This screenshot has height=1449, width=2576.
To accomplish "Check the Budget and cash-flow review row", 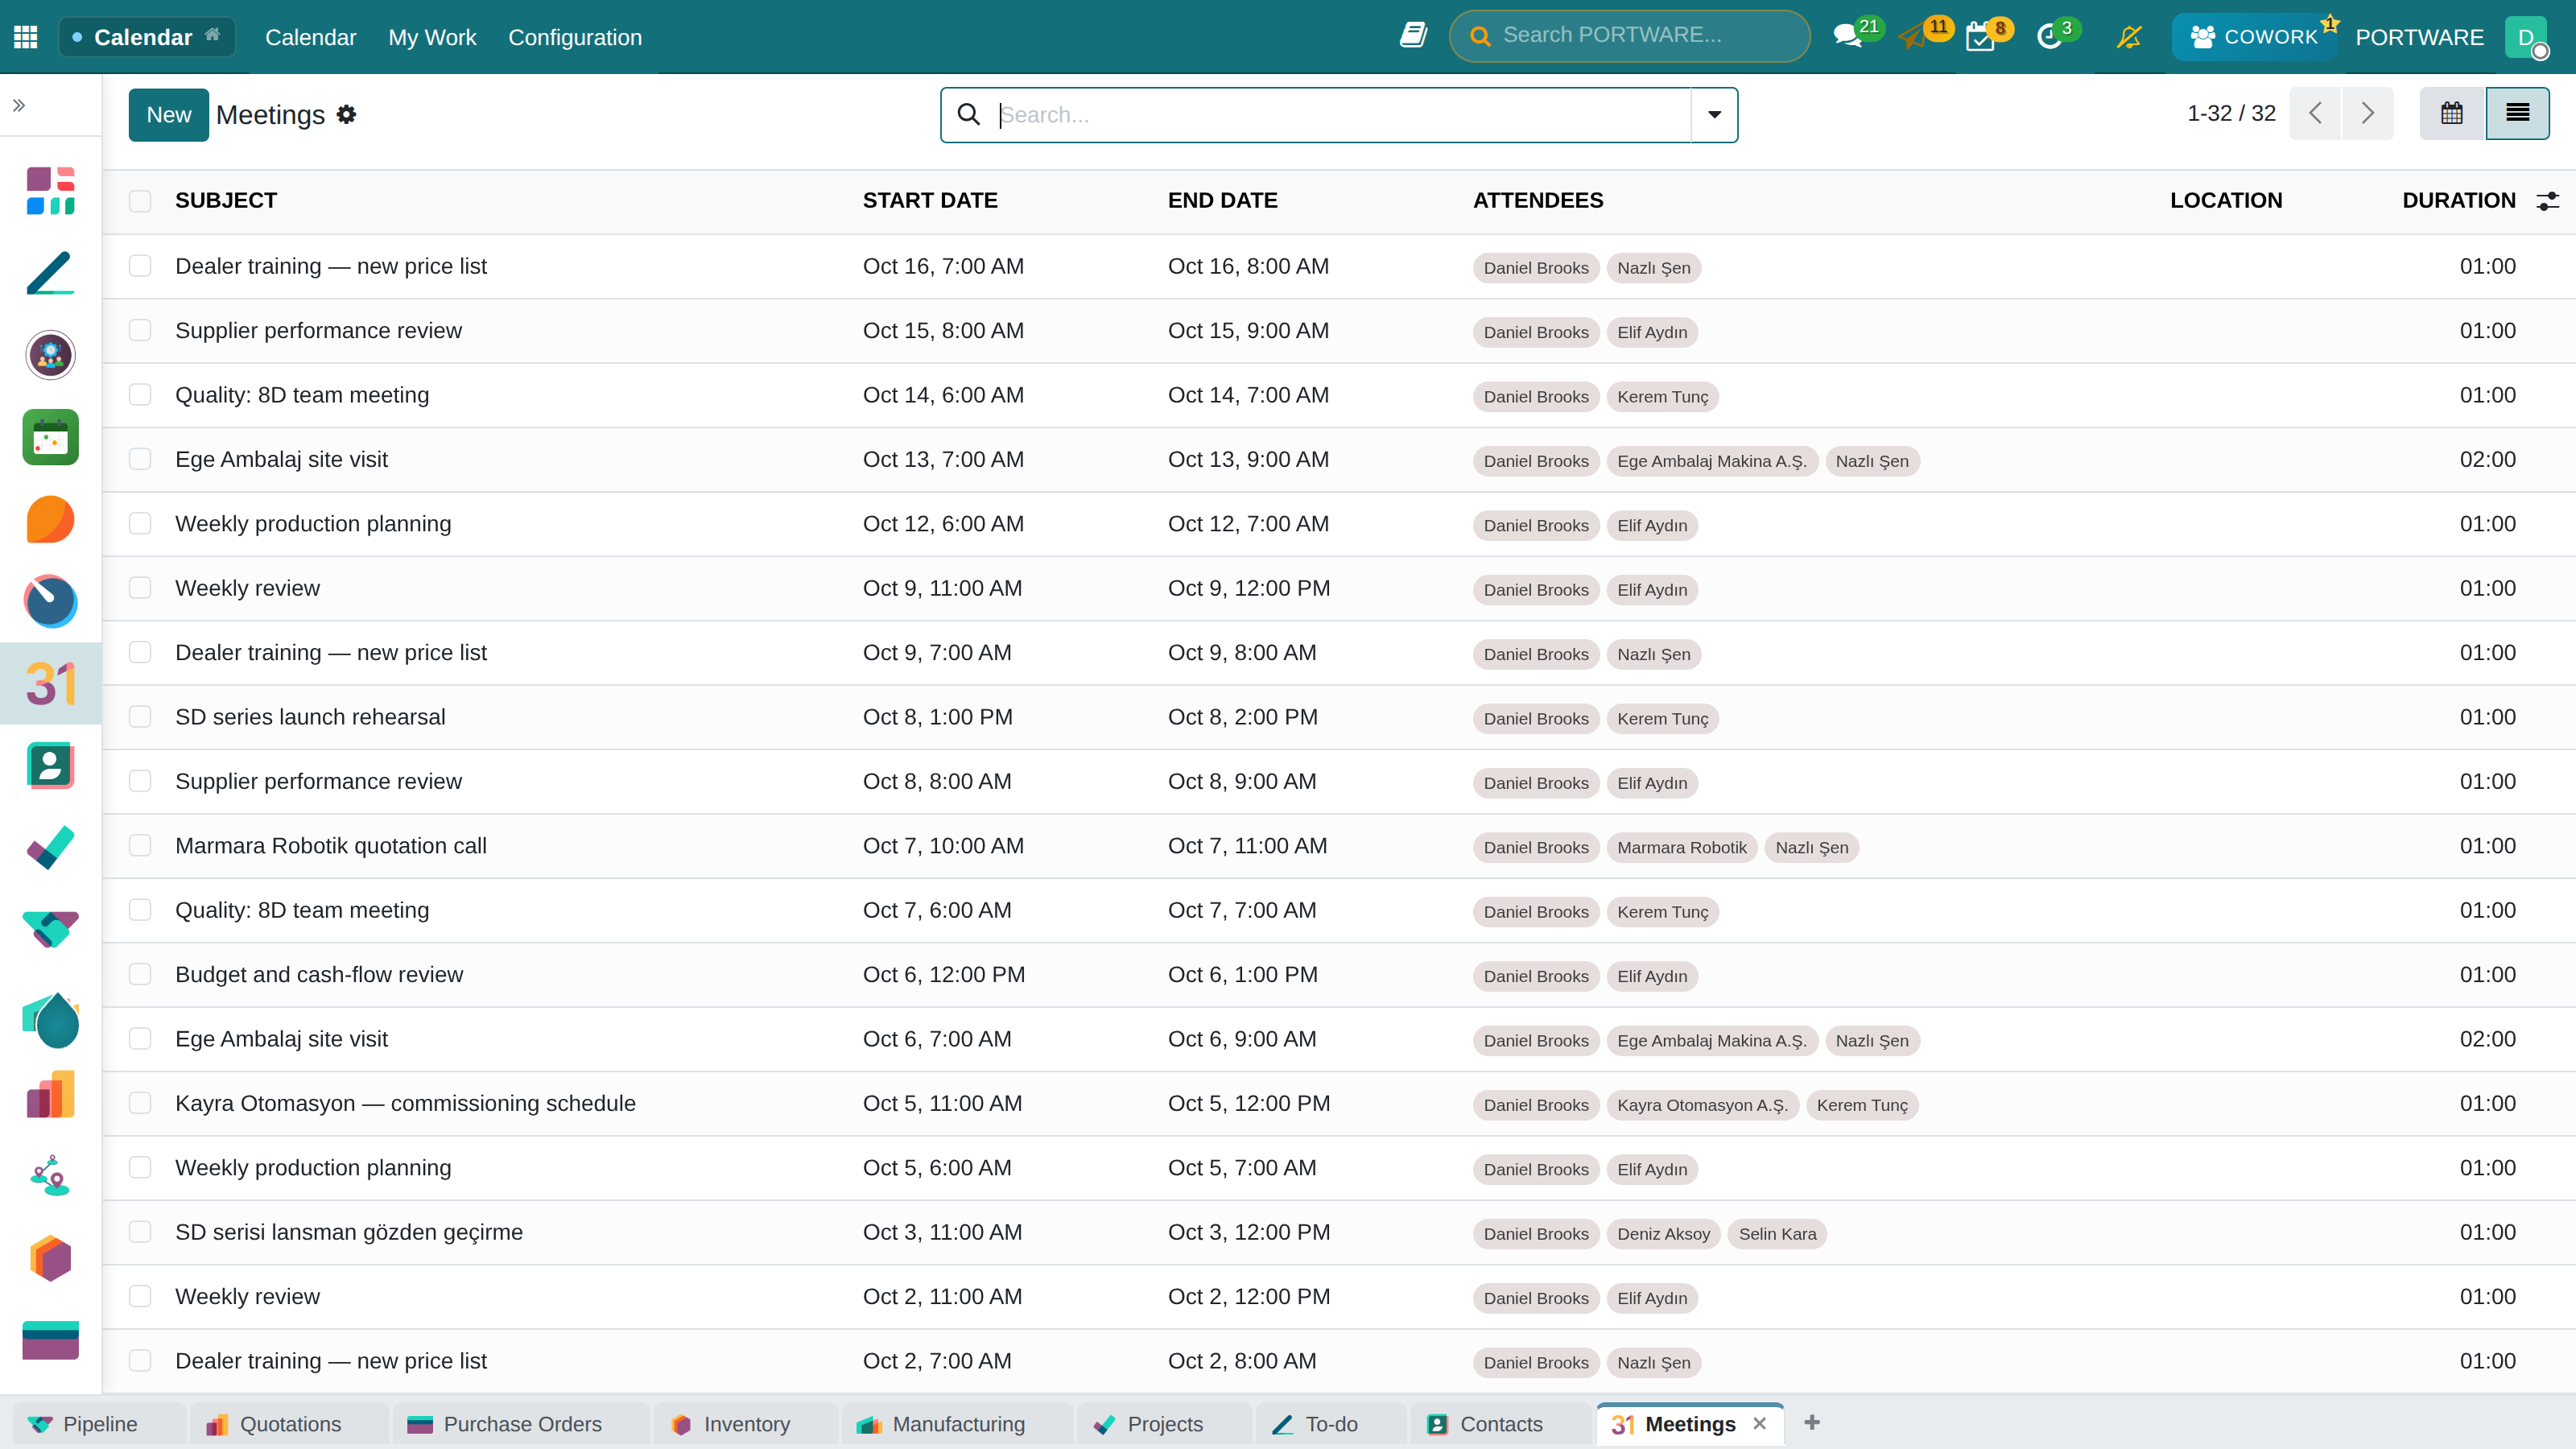I will point(140,974).
